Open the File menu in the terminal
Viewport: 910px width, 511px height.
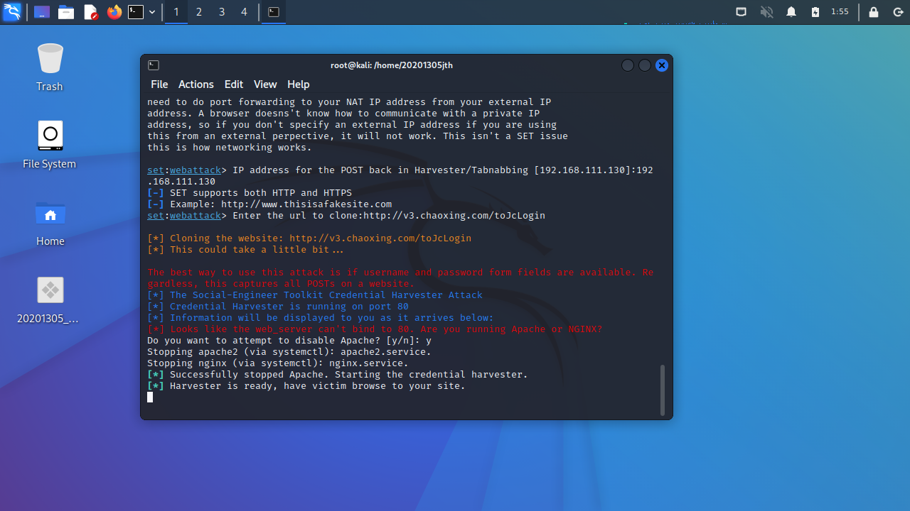tap(159, 84)
